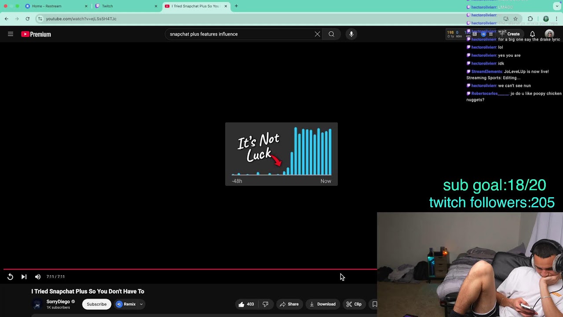Screen dimensions: 563x317
Task: Switch to the Twitch browser tab
Action: pos(125,6)
